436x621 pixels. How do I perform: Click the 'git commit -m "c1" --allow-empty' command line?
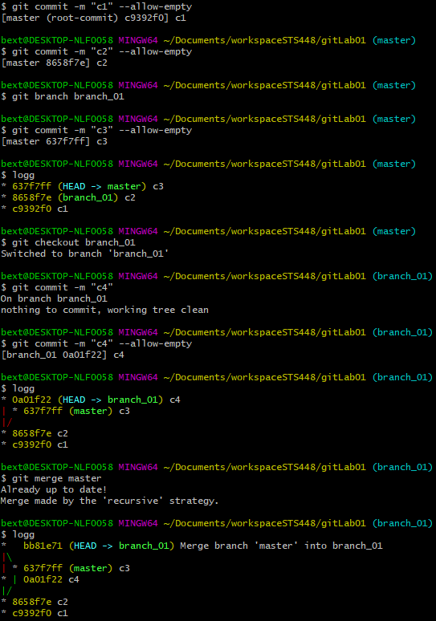click(x=96, y=6)
